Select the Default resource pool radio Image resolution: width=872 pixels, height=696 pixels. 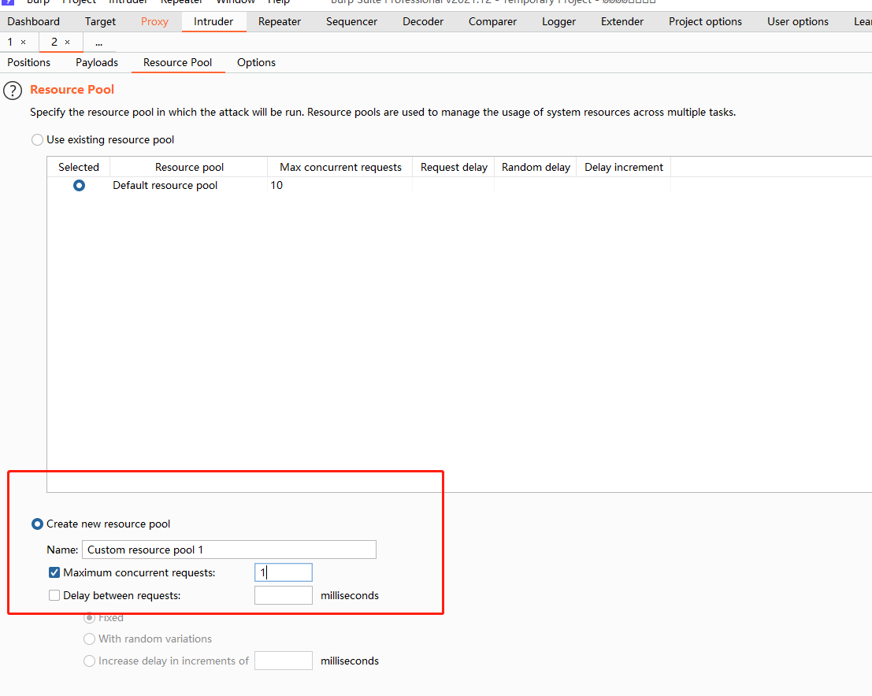point(79,185)
